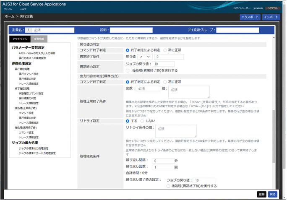The width and height of the screenshot is (287, 200).
Task: Open the ファイル menu
Action: tap(8, 9)
